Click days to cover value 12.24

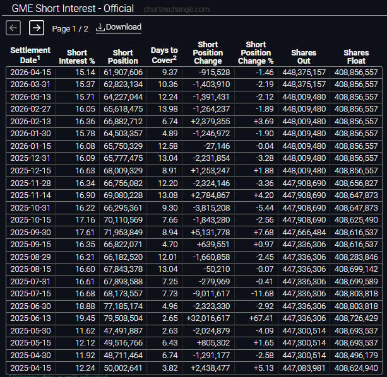168,97
